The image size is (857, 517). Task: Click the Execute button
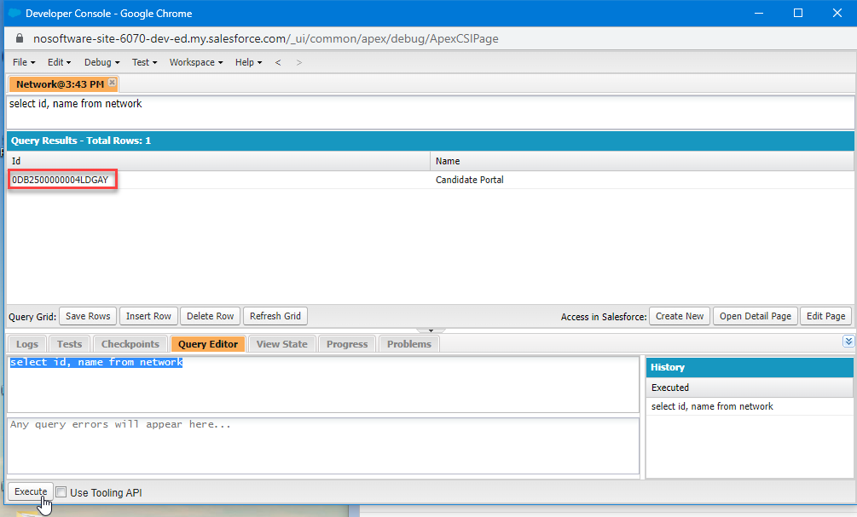(x=31, y=491)
